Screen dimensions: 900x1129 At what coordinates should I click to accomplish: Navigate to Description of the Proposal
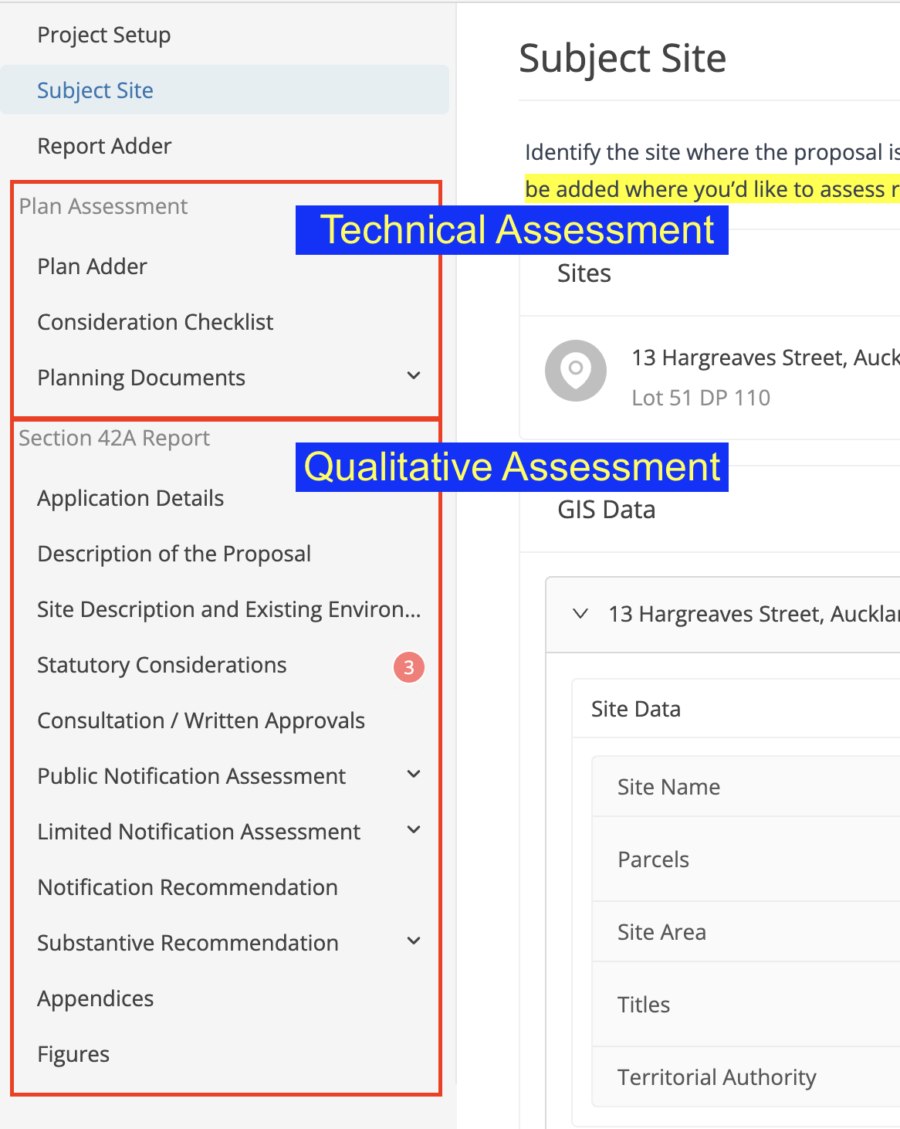click(x=174, y=554)
